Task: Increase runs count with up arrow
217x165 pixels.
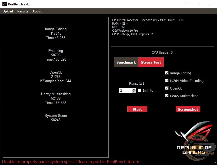Action: tap(134, 89)
